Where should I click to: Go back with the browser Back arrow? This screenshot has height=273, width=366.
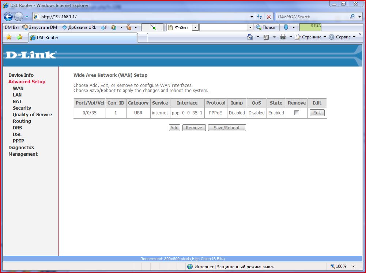click(8, 16)
